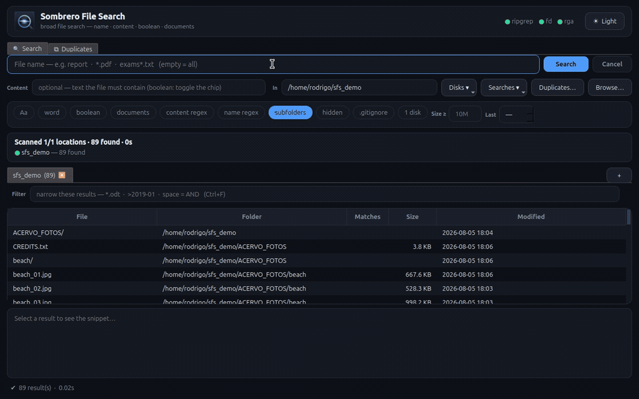Turn on the name regex chip
Viewport: 639px width, 399px height.
click(241, 112)
